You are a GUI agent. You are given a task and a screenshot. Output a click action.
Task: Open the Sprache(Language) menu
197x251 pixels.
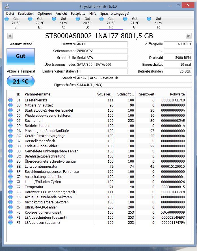[x=115, y=14]
